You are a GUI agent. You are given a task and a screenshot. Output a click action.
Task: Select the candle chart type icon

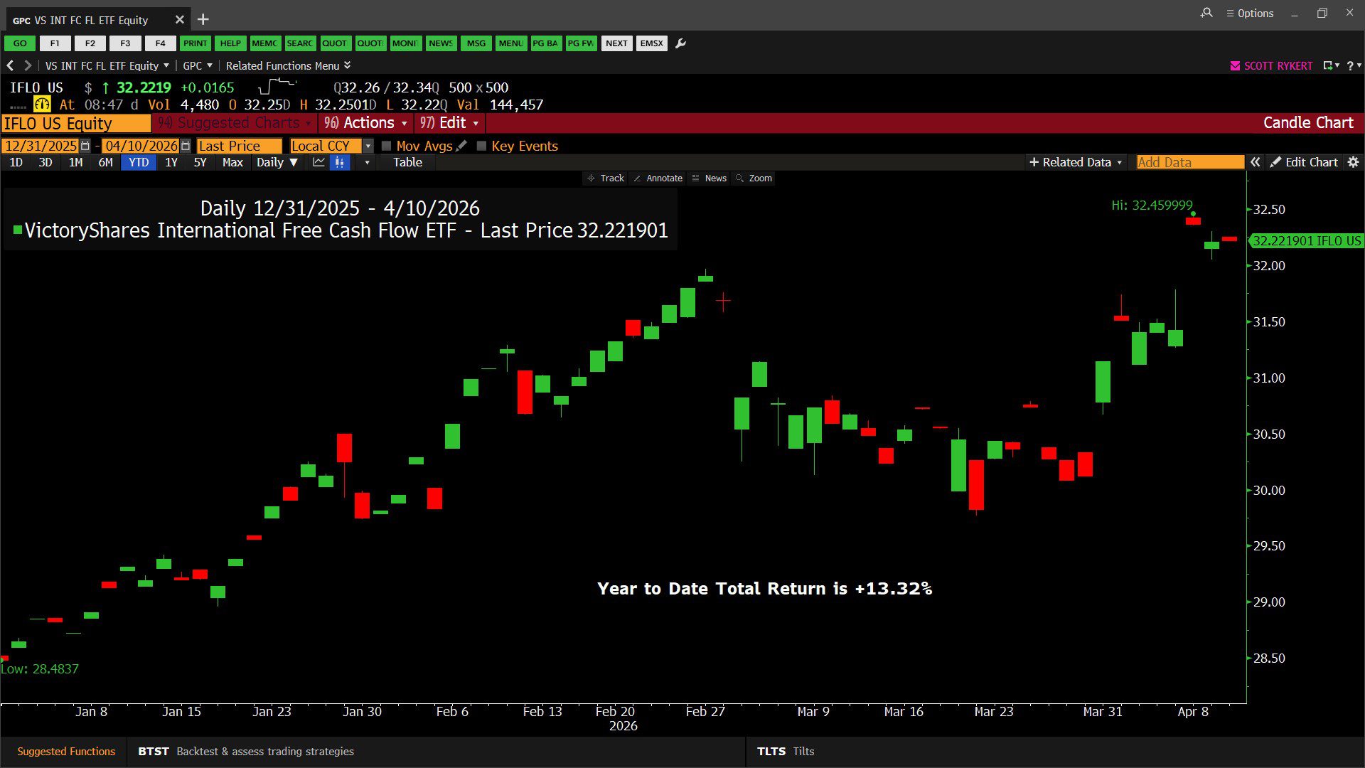click(340, 163)
